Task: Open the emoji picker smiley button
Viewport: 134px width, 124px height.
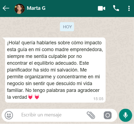Action: pos(9,115)
